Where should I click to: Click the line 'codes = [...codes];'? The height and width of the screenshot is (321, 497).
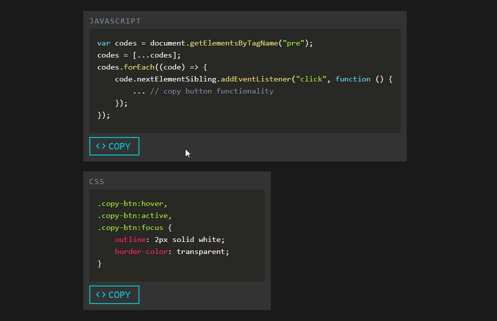(x=139, y=55)
